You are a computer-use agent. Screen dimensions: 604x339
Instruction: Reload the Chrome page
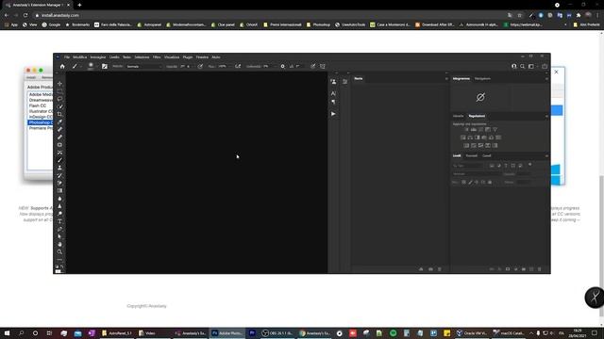point(25,15)
